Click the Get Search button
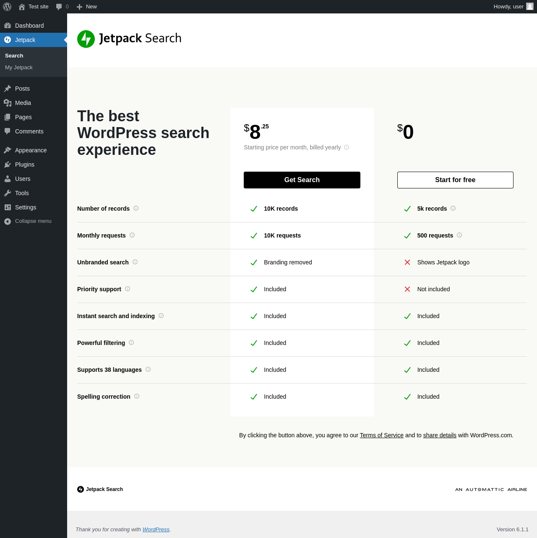This screenshot has width=537, height=538. click(302, 180)
